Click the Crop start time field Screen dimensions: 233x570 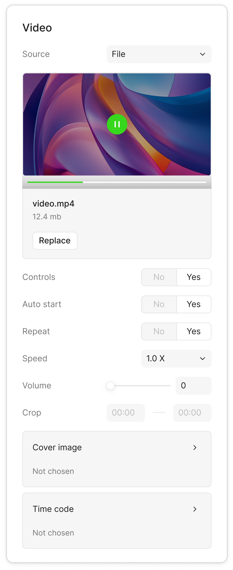tap(126, 413)
